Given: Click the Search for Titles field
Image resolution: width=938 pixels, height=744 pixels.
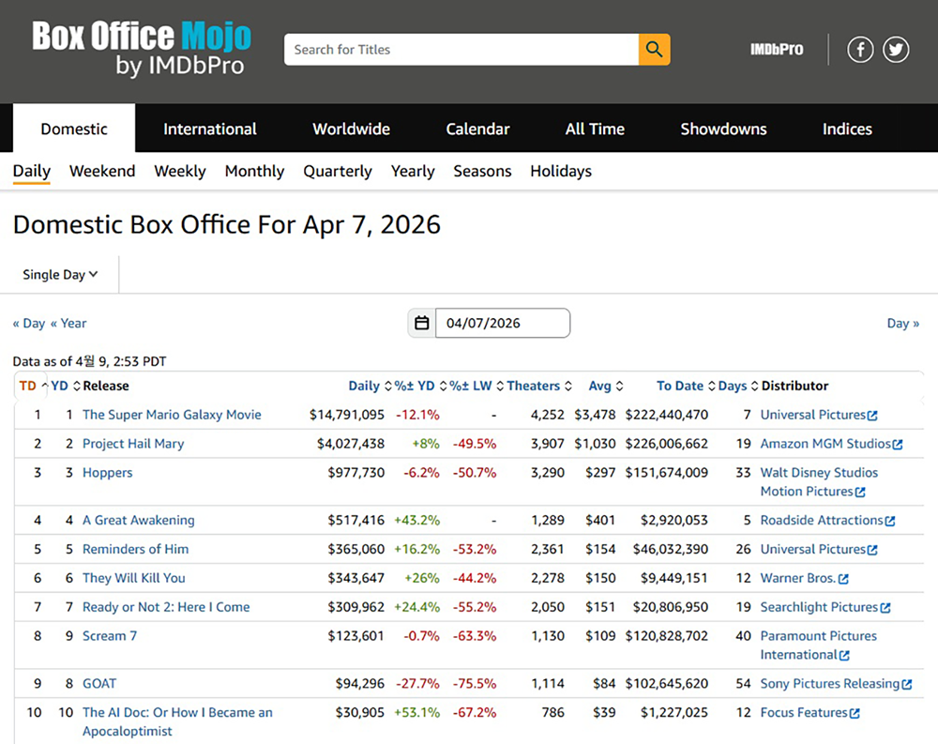Looking at the screenshot, I should [461, 50].
